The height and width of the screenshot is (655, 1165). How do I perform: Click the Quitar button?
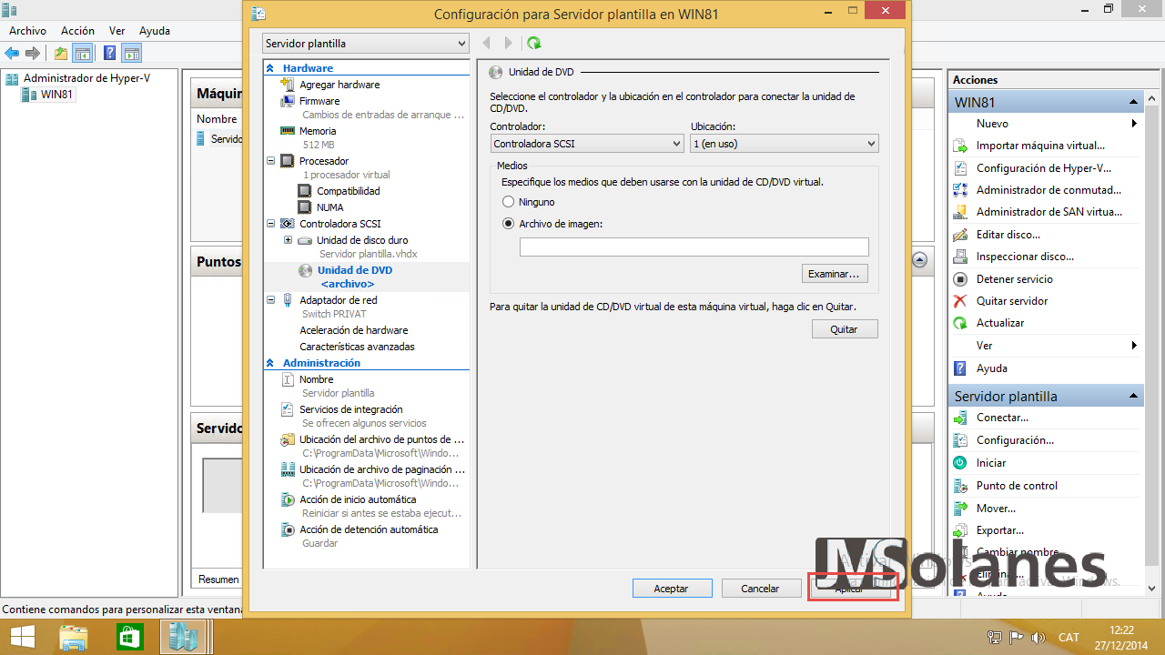pyautogui.click(x=845, y=329)
